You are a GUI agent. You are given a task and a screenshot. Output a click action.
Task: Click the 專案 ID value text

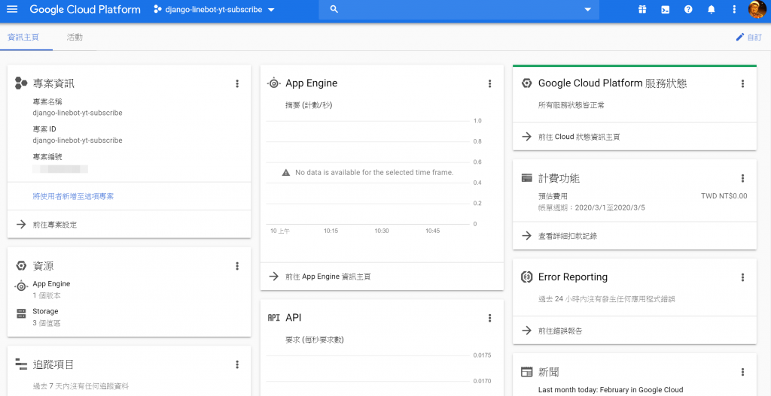click(78, 141)
